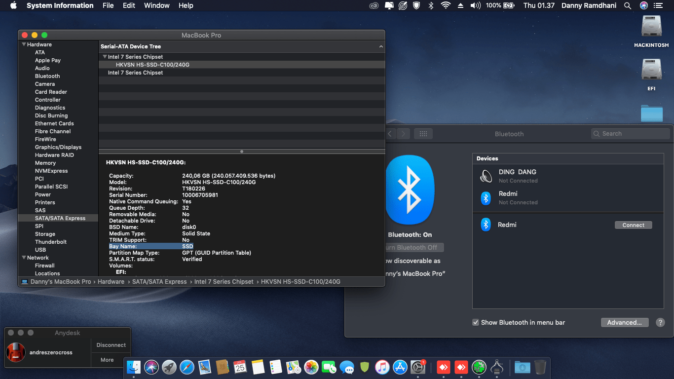Open the Edit menu

coord(129,5)
